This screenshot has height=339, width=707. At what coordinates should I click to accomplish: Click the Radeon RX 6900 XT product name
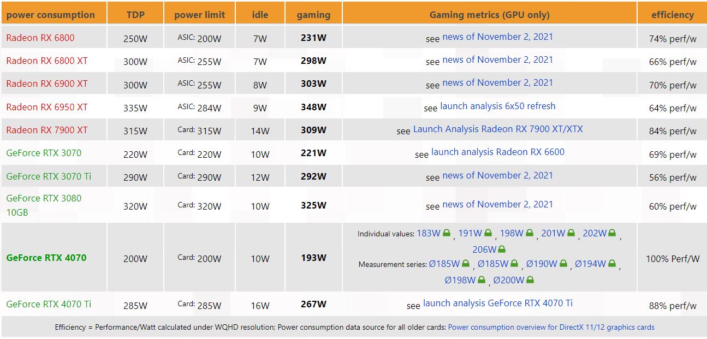(47, 84)
